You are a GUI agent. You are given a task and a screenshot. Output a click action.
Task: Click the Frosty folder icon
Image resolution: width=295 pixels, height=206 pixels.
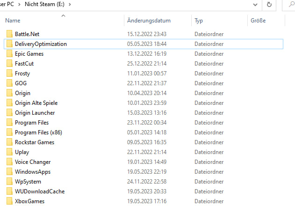click(x=9, y=74)
